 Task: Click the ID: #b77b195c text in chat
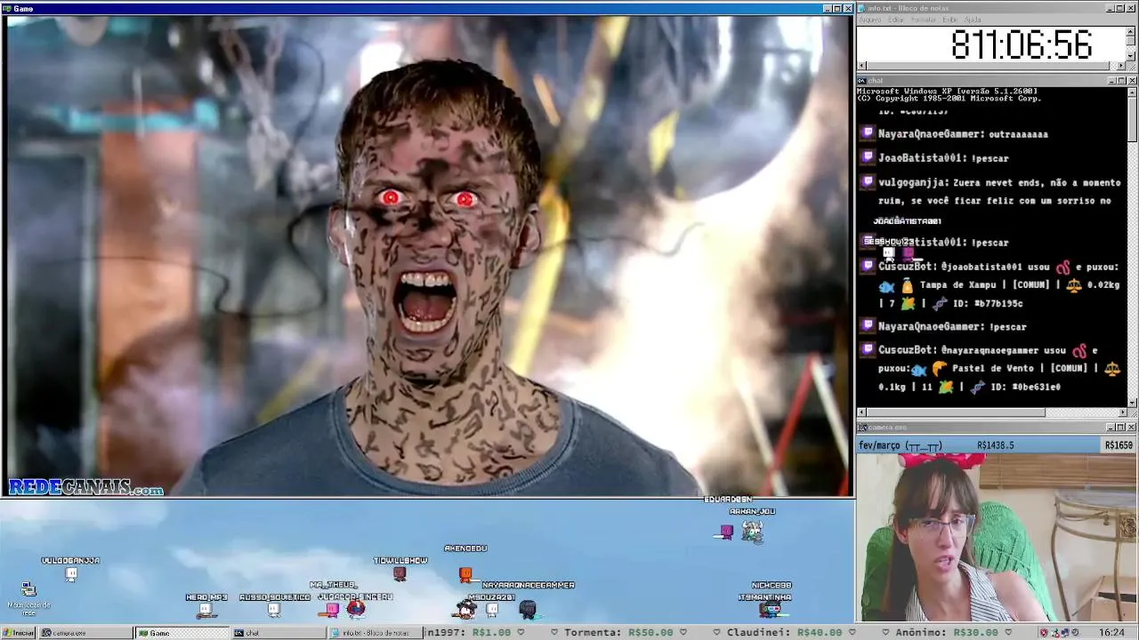click(x=988, y=303)
